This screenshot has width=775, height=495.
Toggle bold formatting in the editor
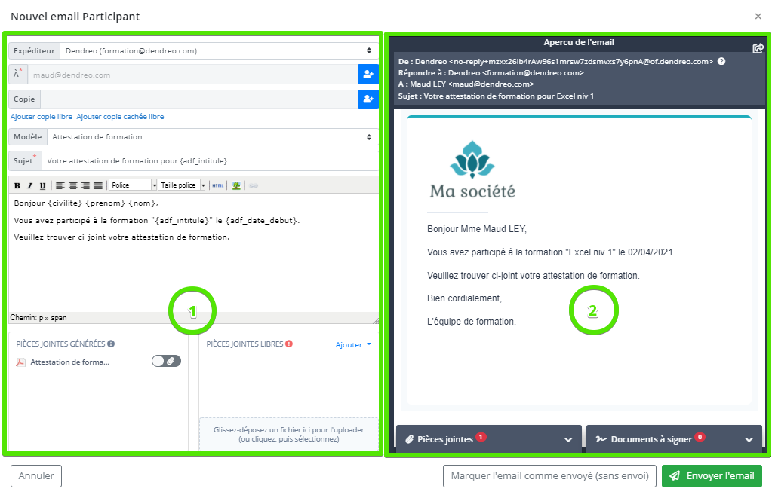(17, 185)
